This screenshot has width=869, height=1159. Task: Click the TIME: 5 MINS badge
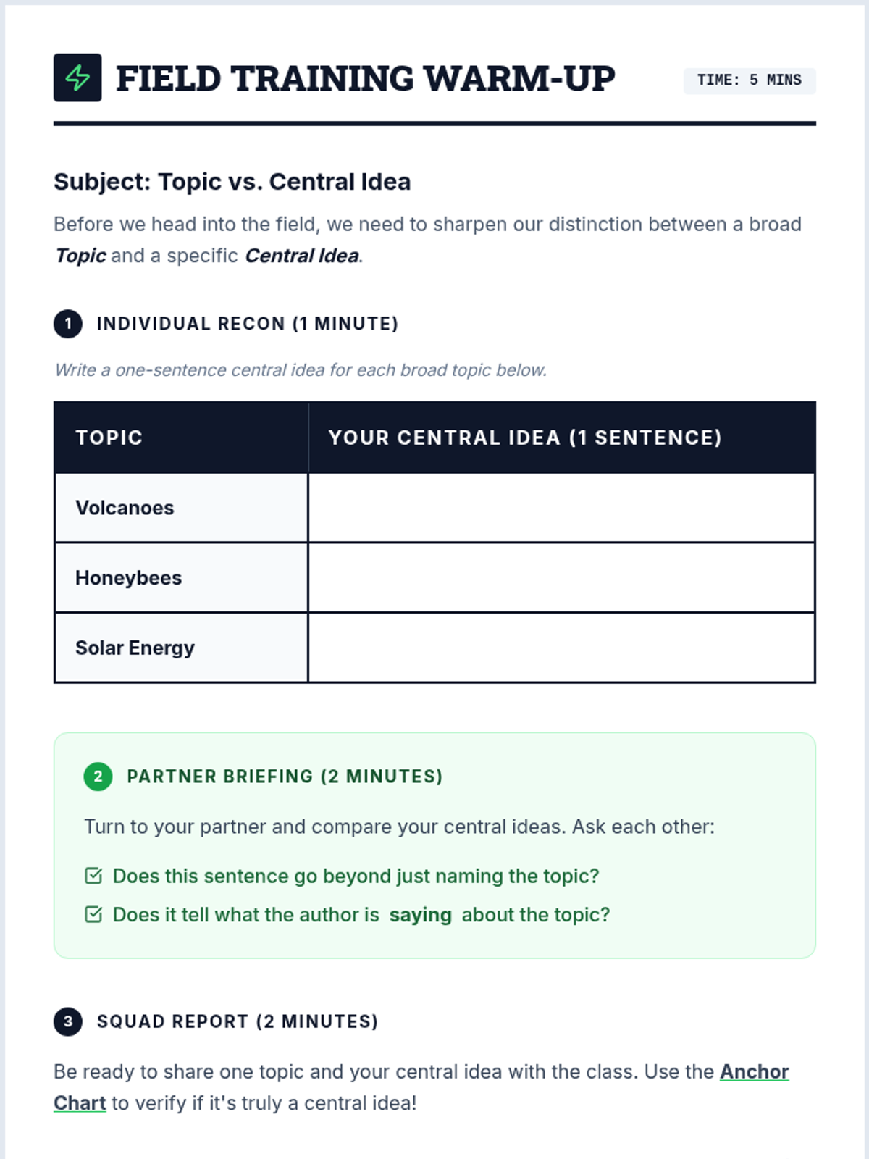pos(750,80)
